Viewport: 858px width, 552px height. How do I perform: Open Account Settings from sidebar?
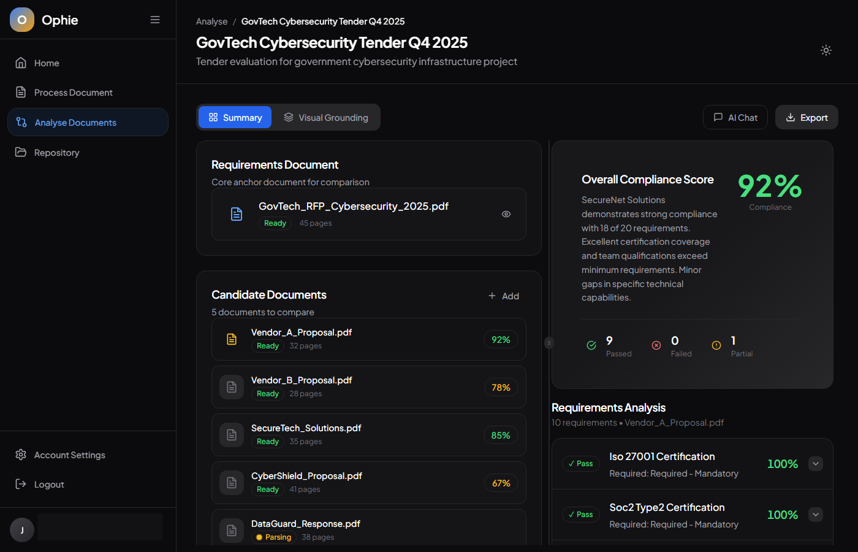pyautogui.click(x=69, y=455)
